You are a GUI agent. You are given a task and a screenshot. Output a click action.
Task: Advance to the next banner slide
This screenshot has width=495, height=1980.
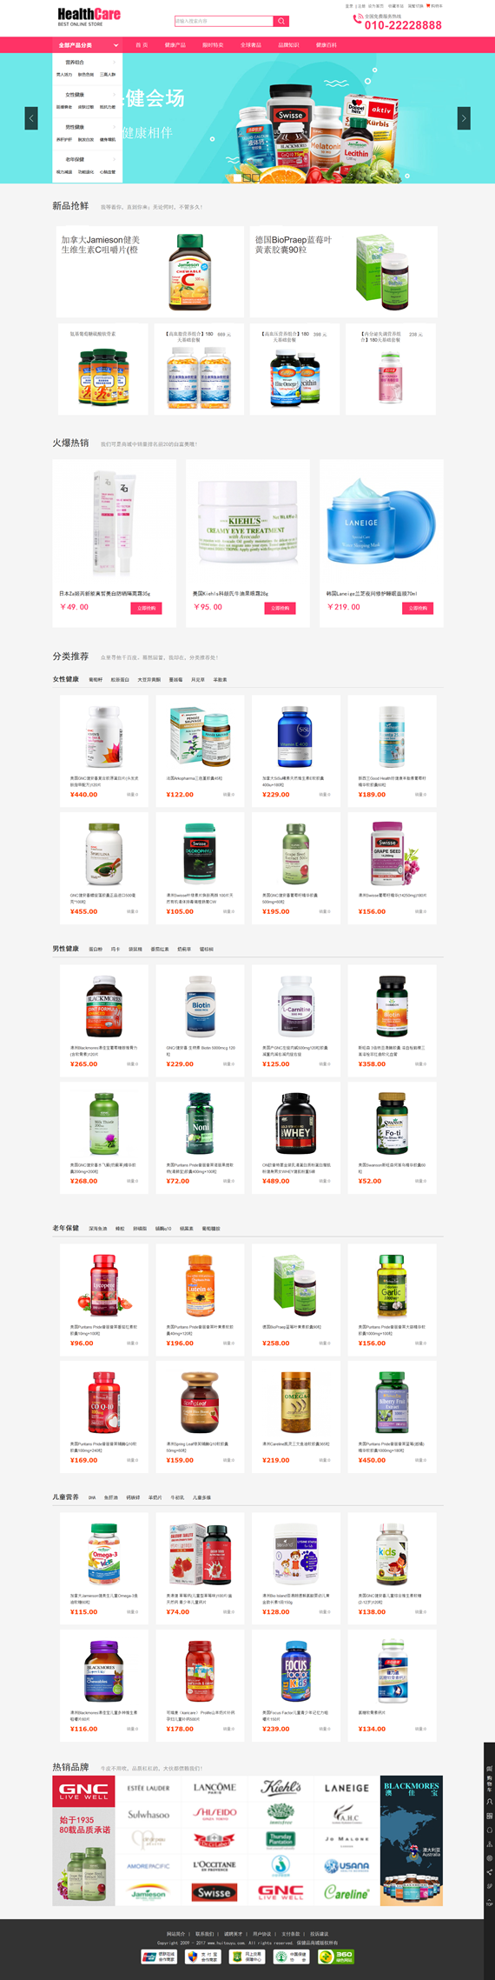(x=464, y=118)
